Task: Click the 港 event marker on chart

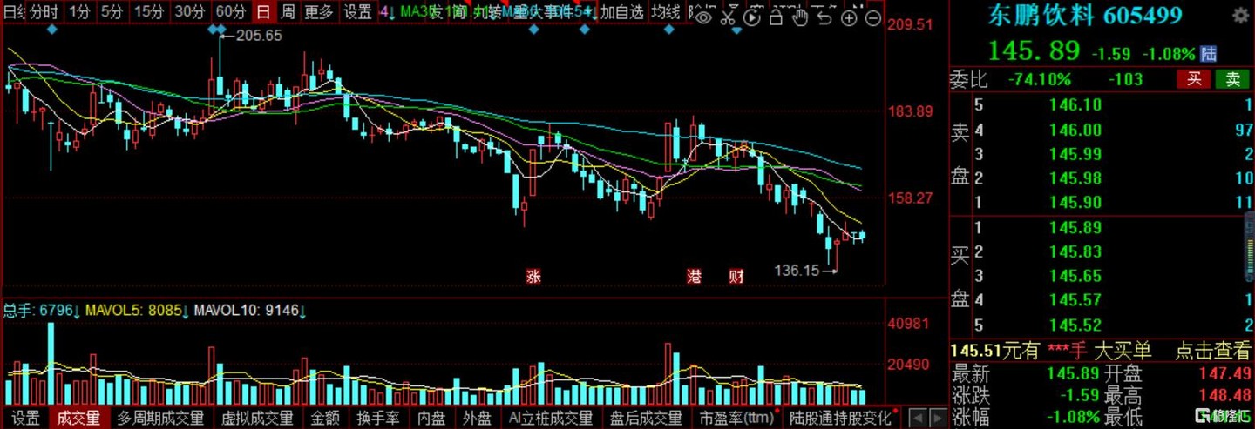Action: (695, 277)
